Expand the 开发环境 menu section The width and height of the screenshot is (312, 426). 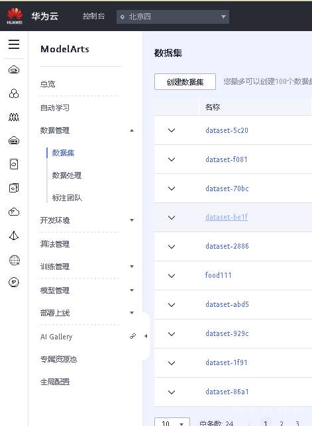(132, 220)
